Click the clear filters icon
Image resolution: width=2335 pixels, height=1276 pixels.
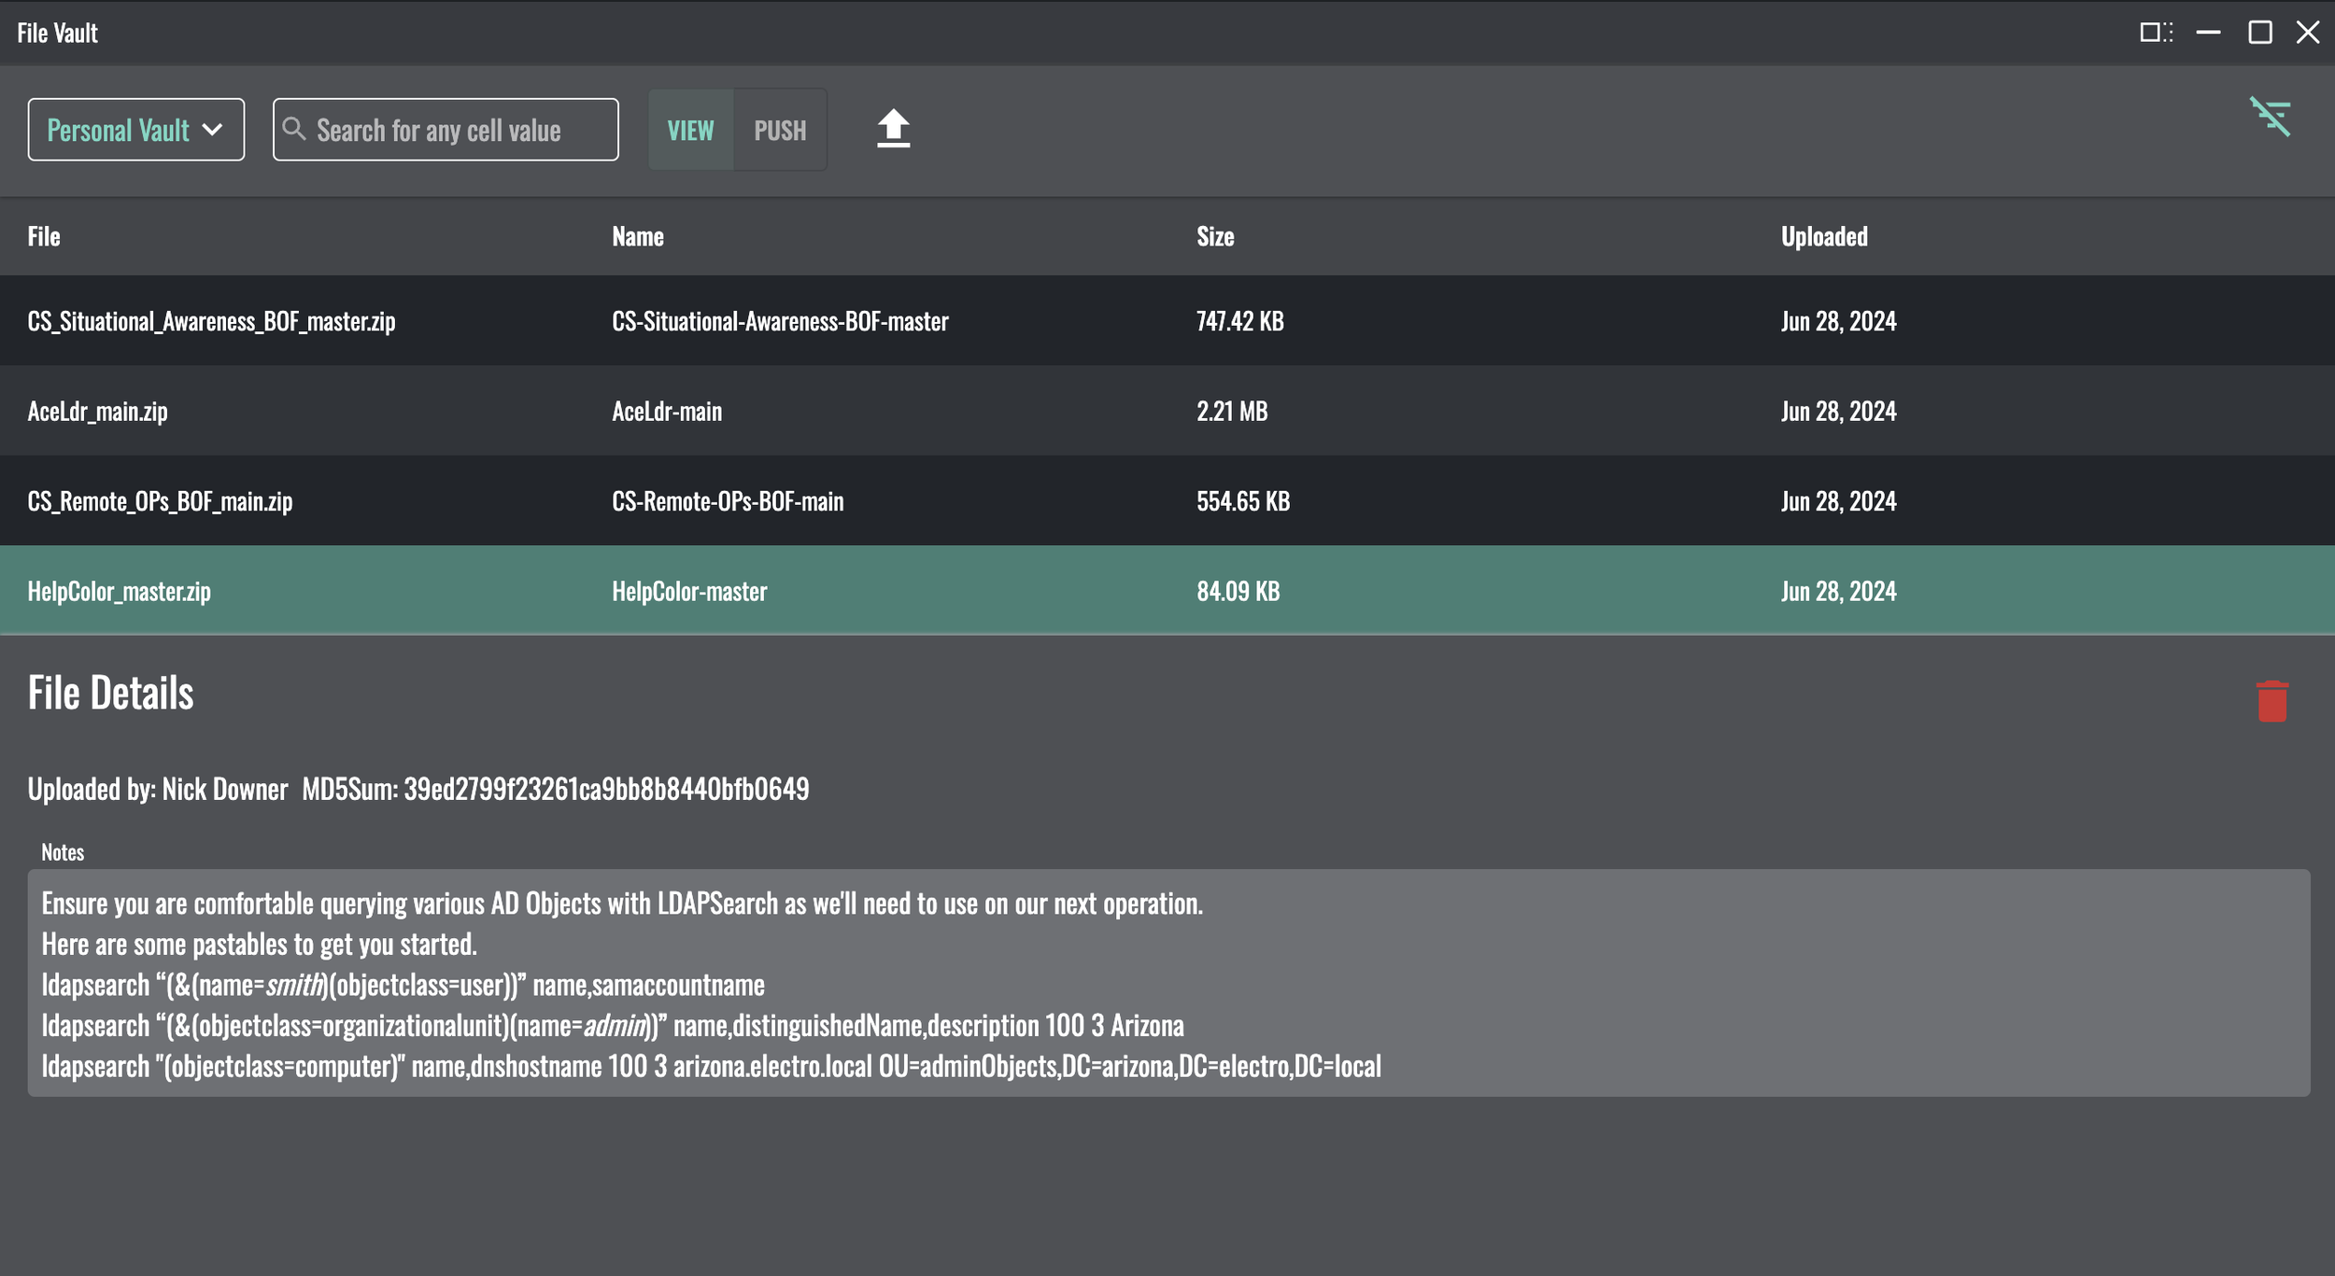(2270, 117)
